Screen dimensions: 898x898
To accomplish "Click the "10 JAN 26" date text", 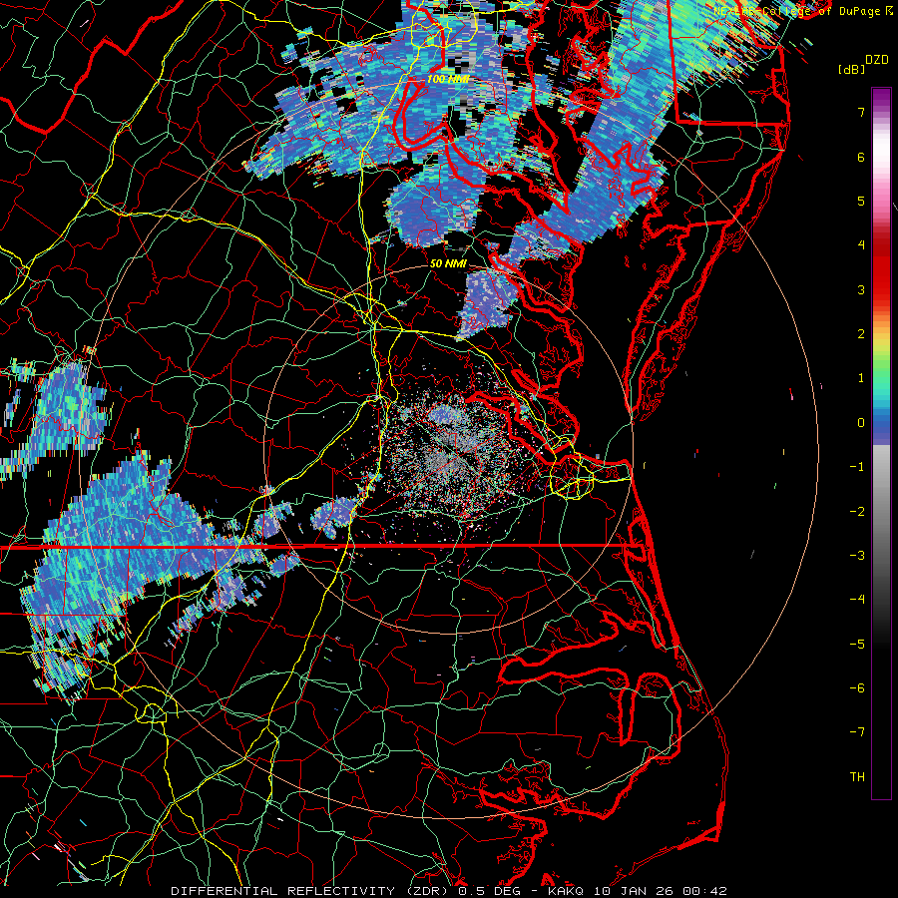I will [x=634, y=891].
